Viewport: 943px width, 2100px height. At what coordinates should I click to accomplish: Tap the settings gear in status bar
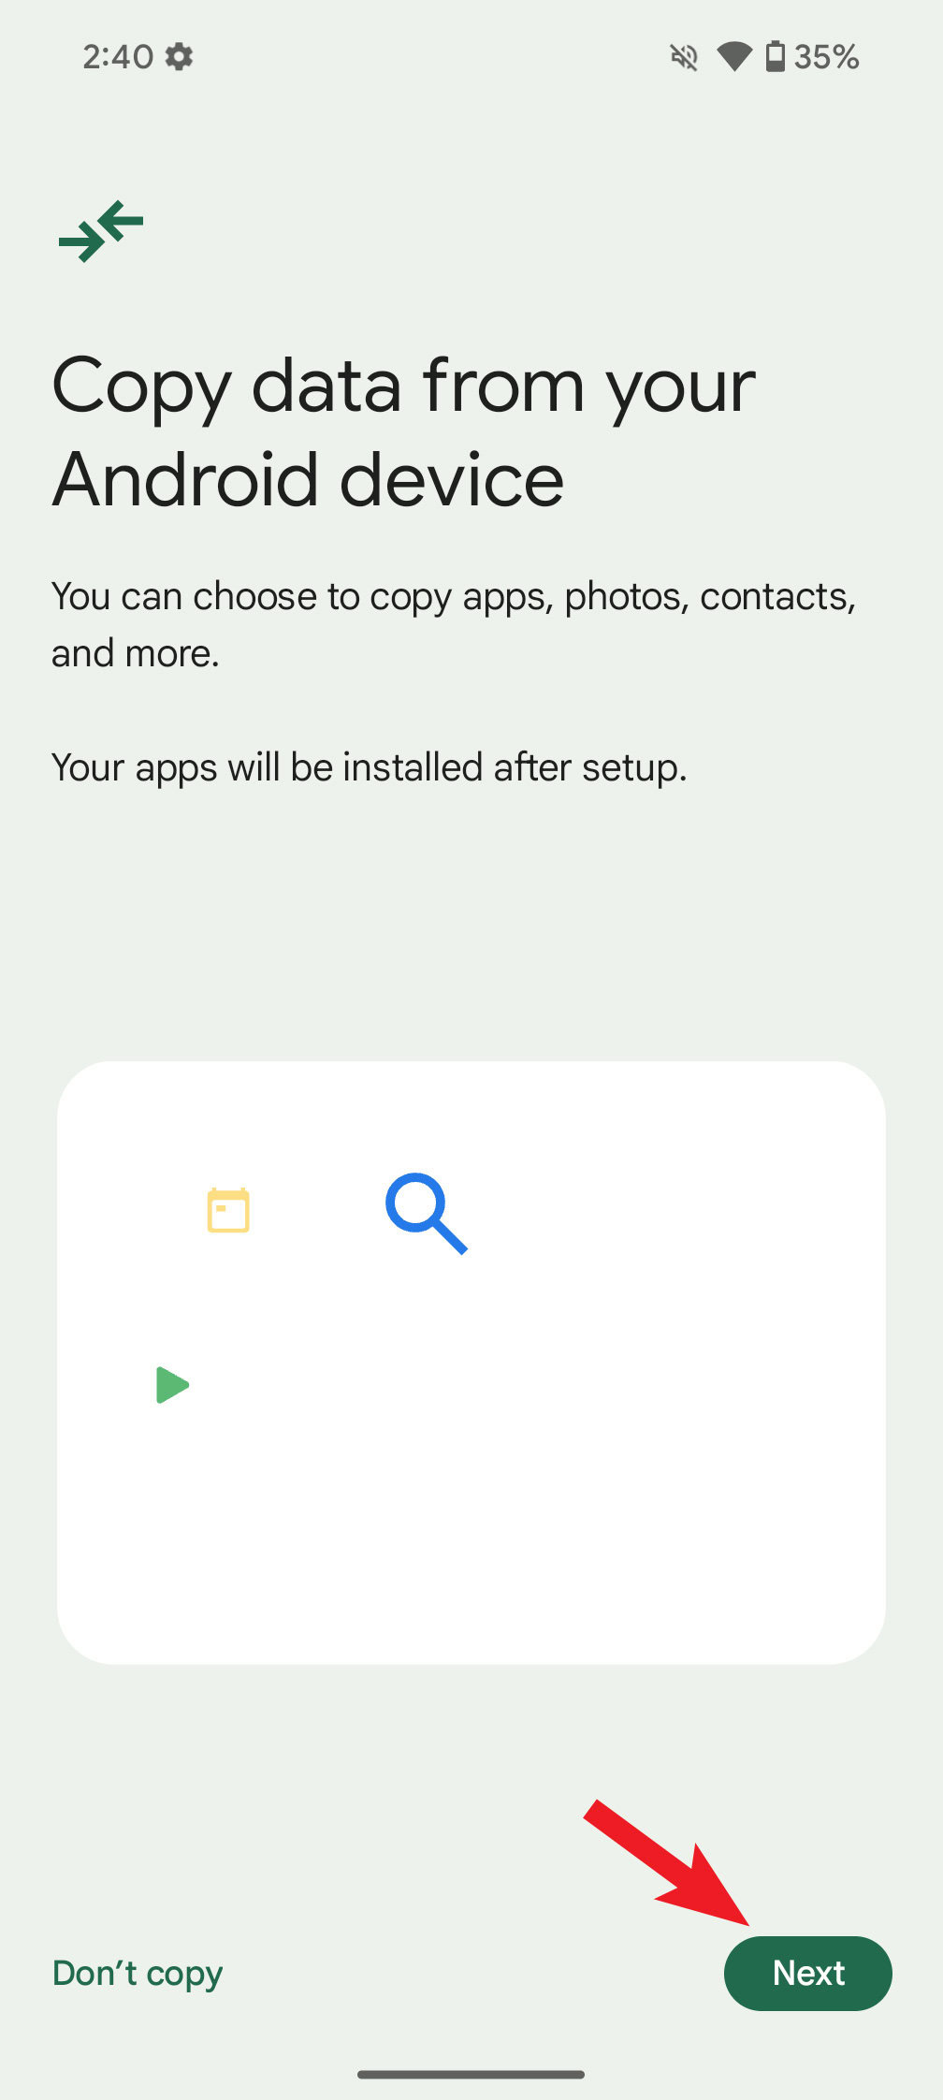click(179, 57)
